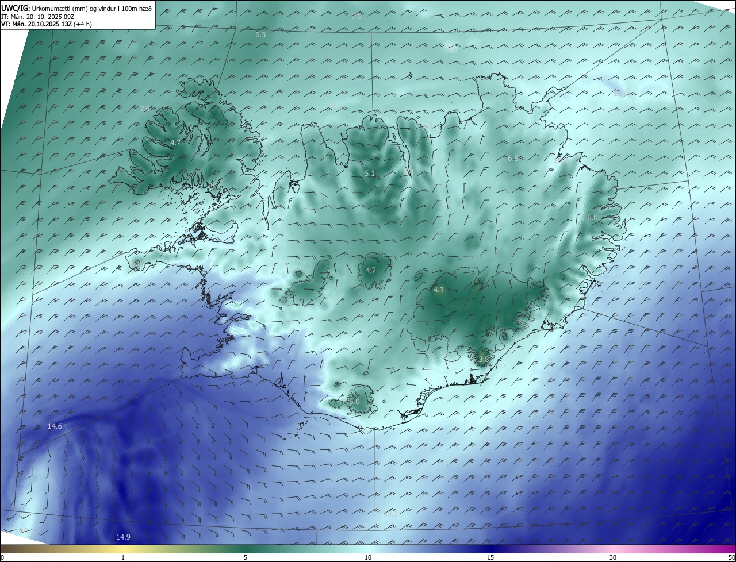Click the '0' tick label on the color scale

(2, 557)
